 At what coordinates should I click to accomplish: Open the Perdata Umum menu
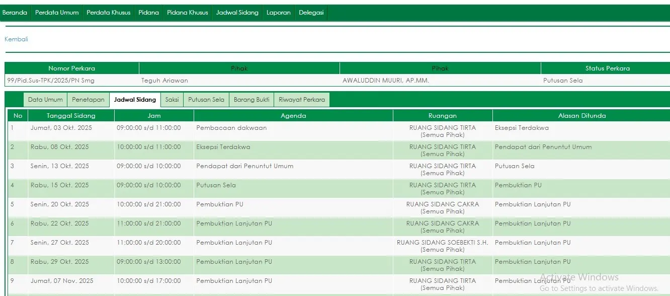coord(57,13)
